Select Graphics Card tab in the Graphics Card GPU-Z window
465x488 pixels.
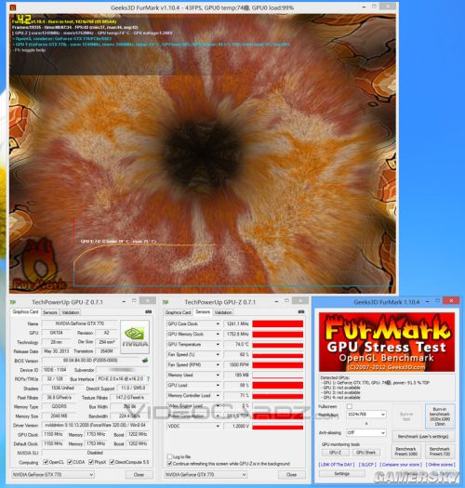[25, 311]
